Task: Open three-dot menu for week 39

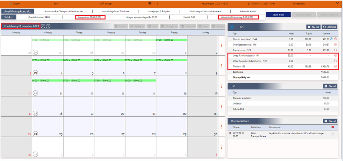Action: pyautogui.click(x=221, y=45)
